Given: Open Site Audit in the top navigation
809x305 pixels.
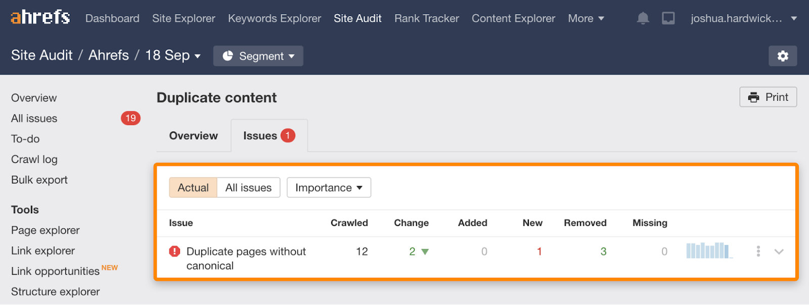Looking at the screenshot, I should [x=357, y=19].
